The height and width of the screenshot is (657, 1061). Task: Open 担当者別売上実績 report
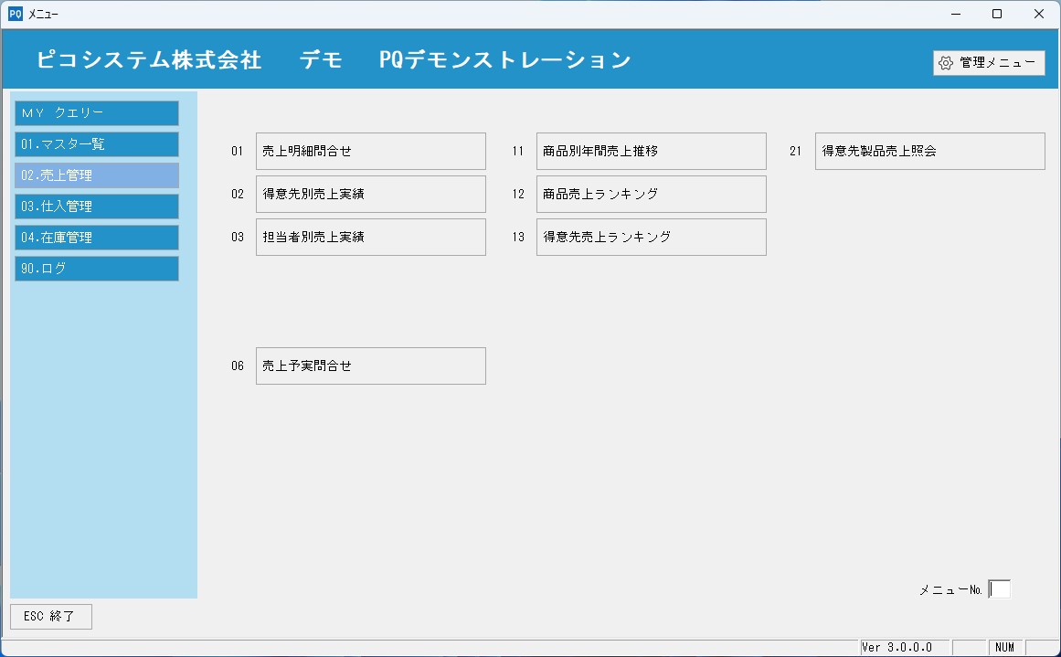click(370, 238)
